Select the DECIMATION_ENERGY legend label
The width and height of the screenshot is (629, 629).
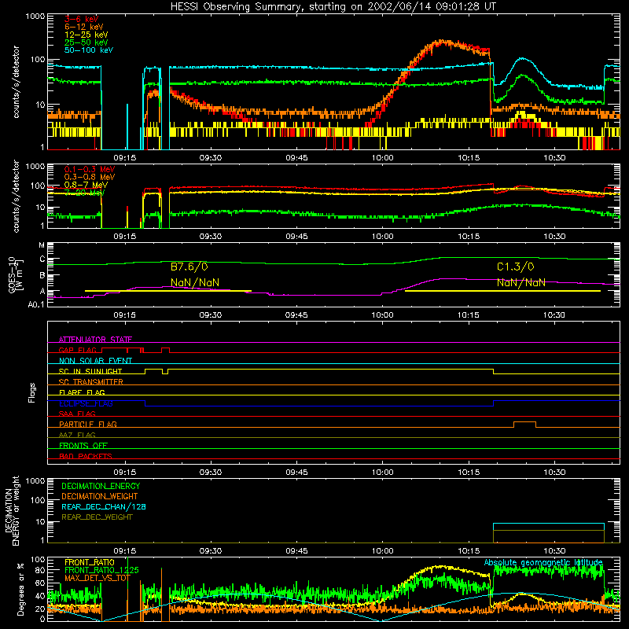pyautogui.click(x=101, y=486)
